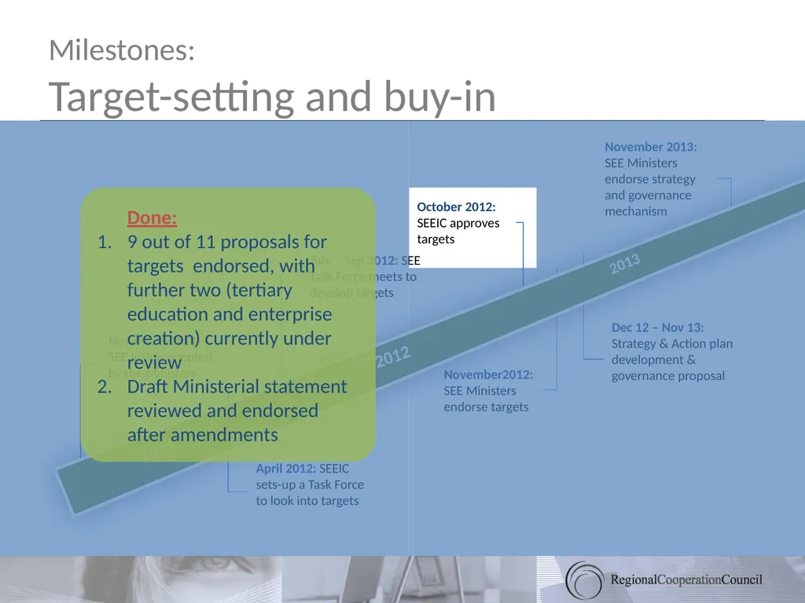Viewport: 805px width, 603px height.
Task: Select 'creation) currently under' line
Action: 229,338
